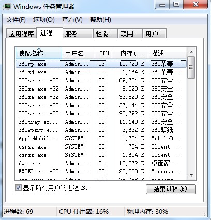The width and height of the screenshot is (211, 220).
Task: Select csrss.exe using 1,604 K
Action: [101, 155]
